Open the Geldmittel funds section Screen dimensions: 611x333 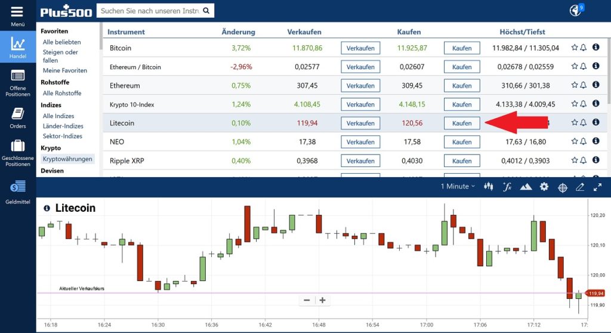pyautogui.click(x=17, y=192)
